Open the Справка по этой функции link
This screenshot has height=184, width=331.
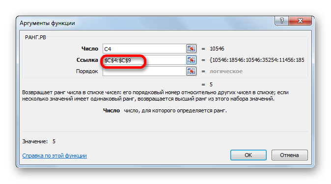tap(55, 156)
